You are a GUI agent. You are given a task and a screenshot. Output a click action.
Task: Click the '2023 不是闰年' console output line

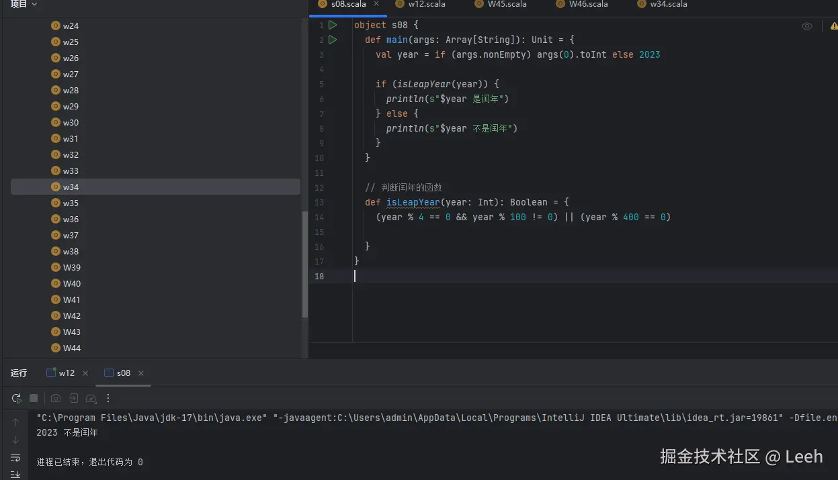point(67,433)
